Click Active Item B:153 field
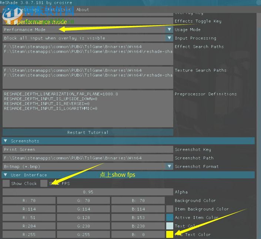Viewport: 261px width, 239px height. coord(138,218)
